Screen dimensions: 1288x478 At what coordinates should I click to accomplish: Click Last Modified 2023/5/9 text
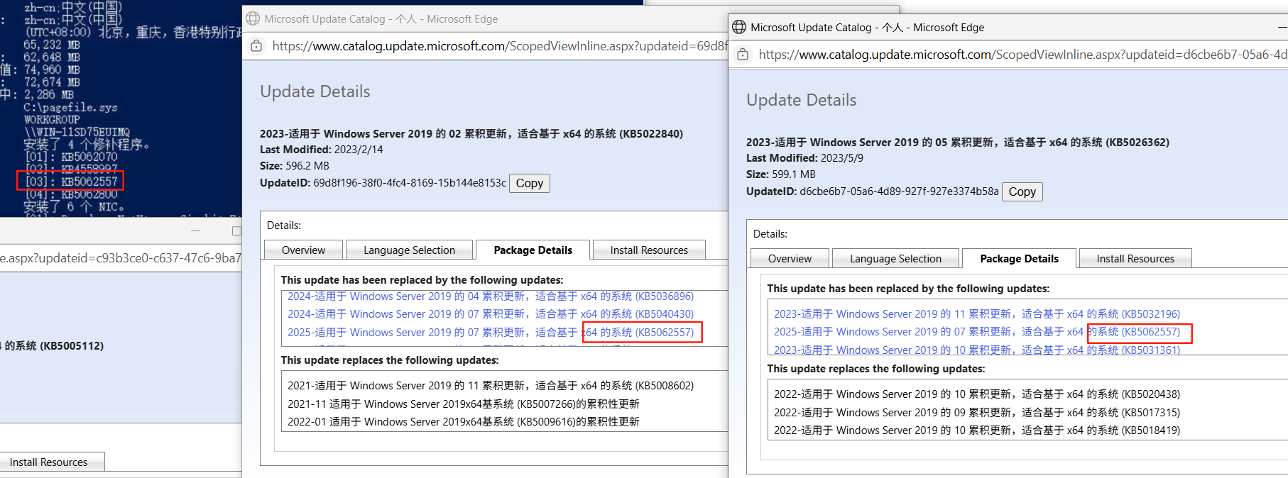coord(804,158)
